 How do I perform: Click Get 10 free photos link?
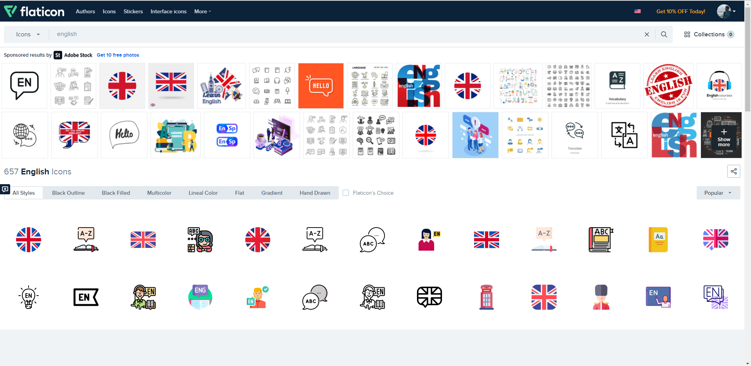(x=118, y=55)
